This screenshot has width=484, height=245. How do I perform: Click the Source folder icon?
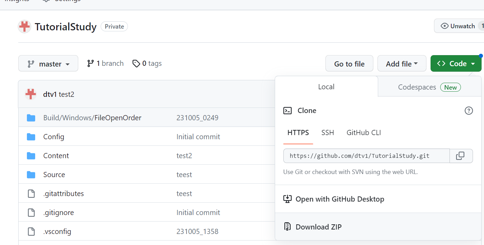(31, 175)
